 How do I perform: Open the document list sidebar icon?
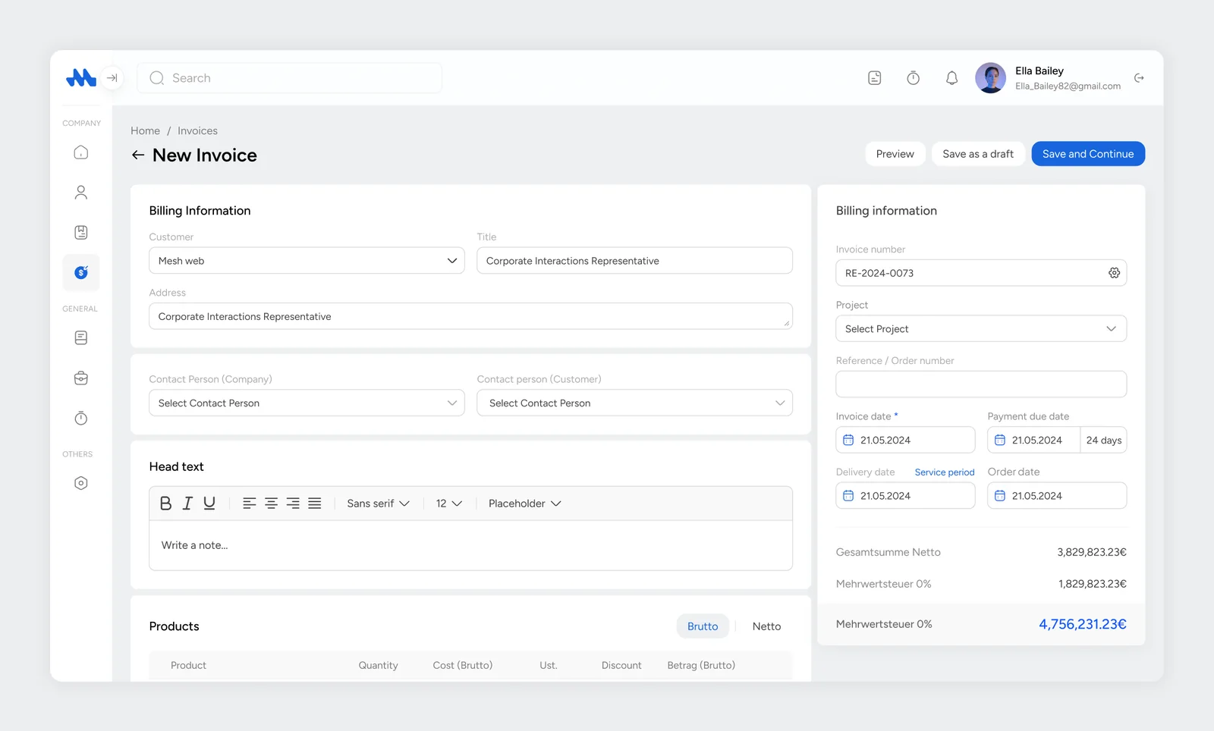(x=81, y=337)
